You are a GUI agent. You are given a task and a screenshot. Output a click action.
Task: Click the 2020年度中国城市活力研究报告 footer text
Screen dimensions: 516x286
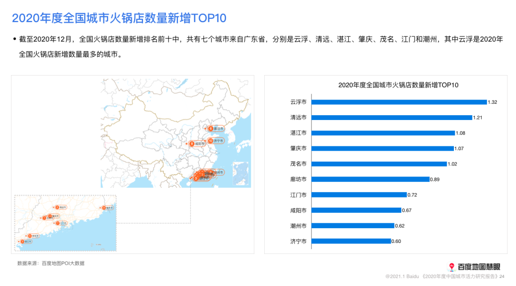(460, 276)
